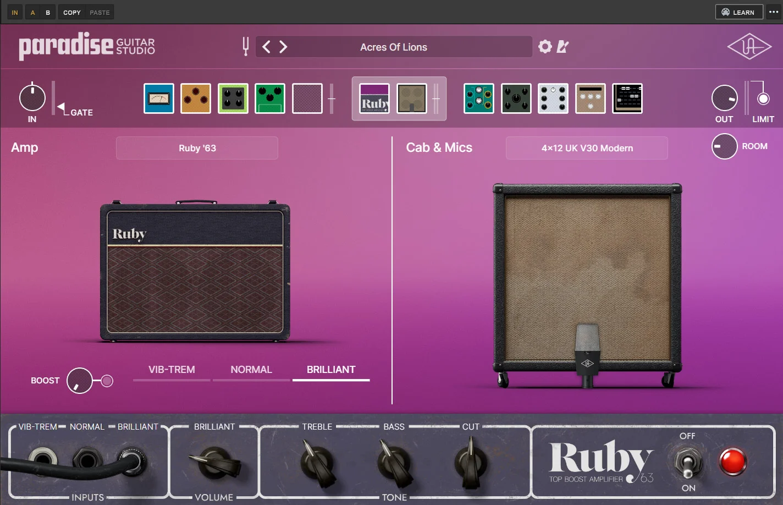Open the Acres Of Lions preset menu
Viewport: 783px width, 505px height.
point(394,47)
